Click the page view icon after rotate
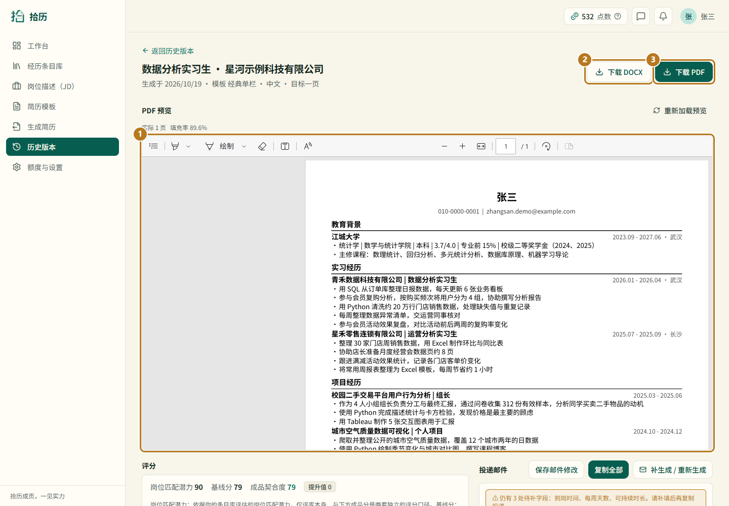This screenshot has height=506, width=729. 569,146
